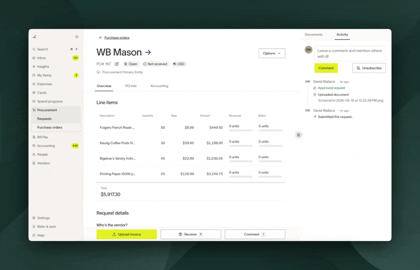
Task: Click the Search magnifier icon
Action: (34, 49)
